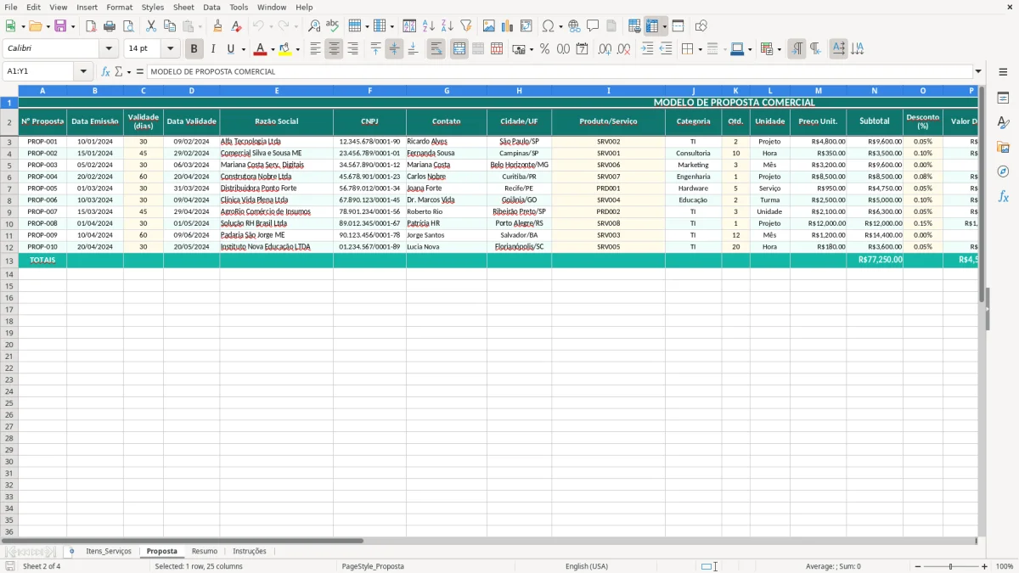Toggle Align Left

316,49
